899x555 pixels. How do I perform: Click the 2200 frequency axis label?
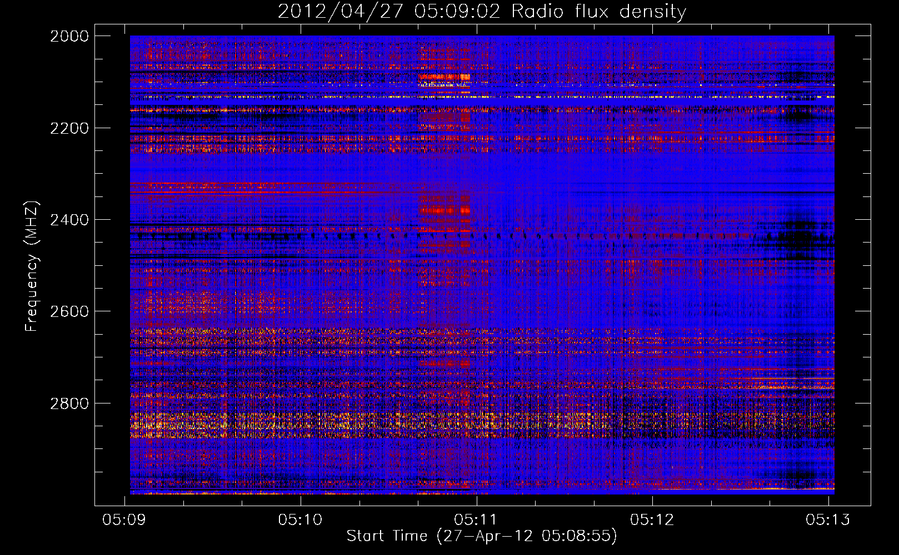pos(69,128)
